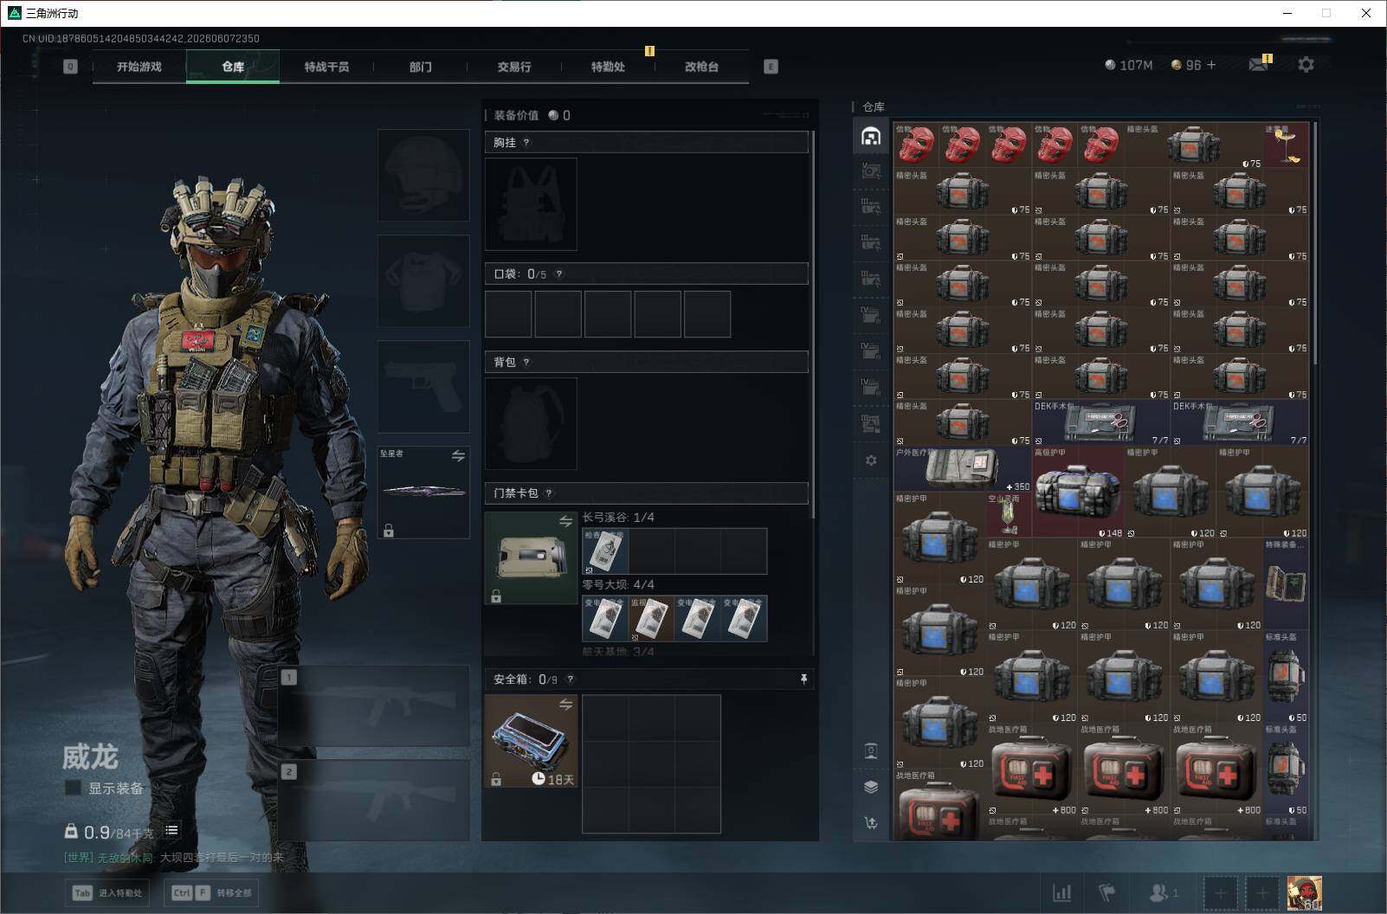
Task: Go to the 部门 tab
Action: (420, 67)
